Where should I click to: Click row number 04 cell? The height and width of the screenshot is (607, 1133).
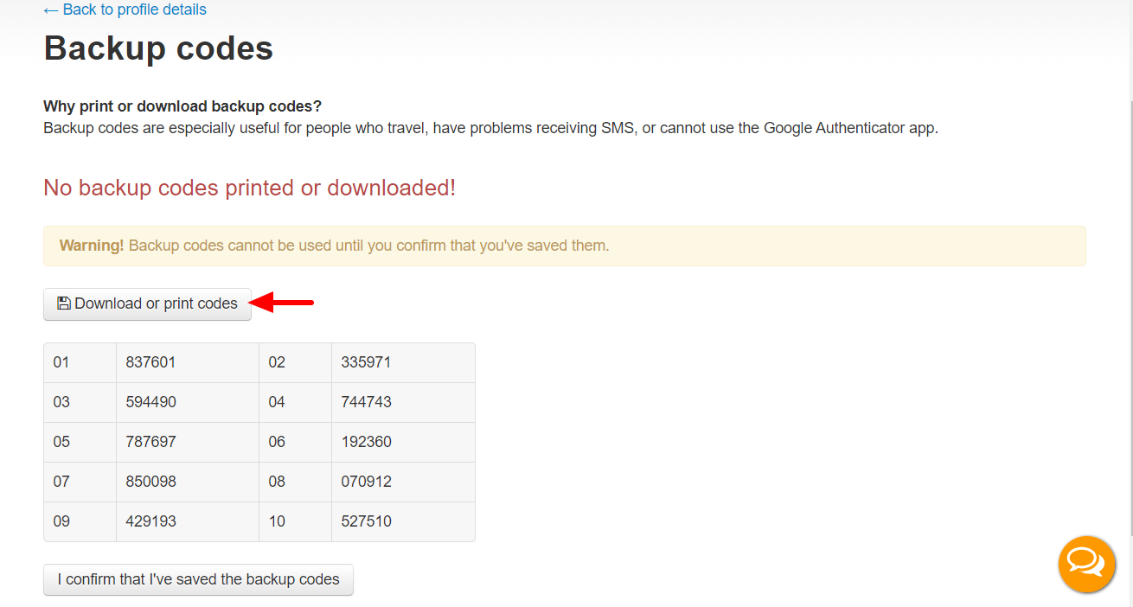295,402
